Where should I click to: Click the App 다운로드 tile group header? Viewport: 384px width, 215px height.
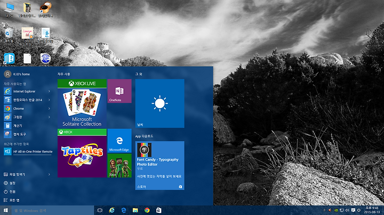(x=144, y=136)
